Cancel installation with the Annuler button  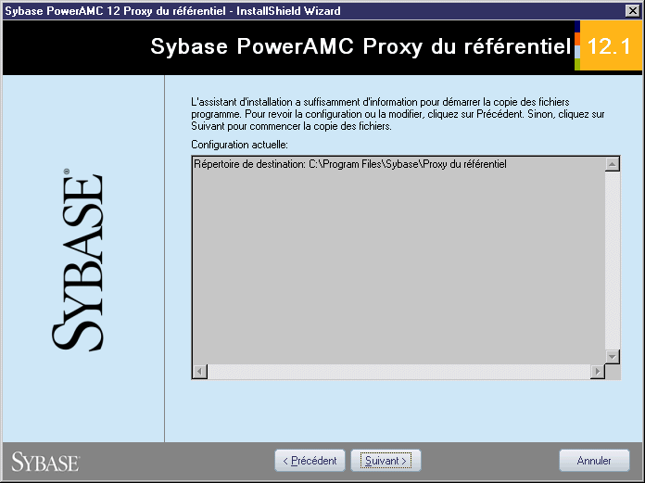click(x=594, y=461)
